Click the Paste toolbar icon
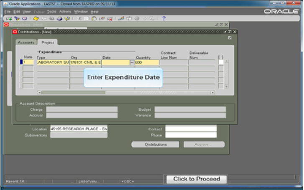Viewport: 304px width, 190px height. tap(94, 18)
